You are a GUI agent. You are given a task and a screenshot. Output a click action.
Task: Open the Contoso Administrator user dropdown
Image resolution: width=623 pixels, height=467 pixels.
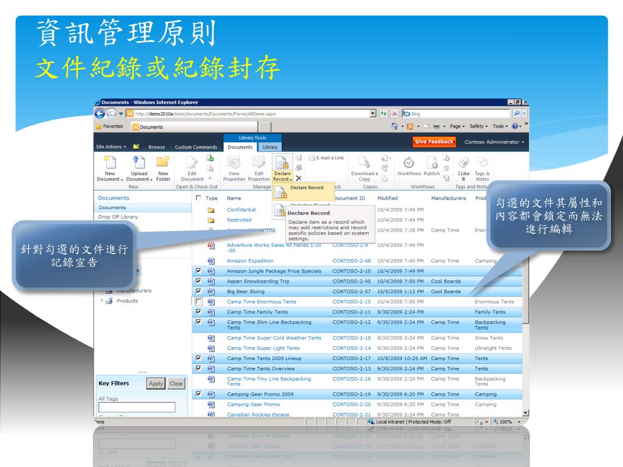(x=494, y=142)
